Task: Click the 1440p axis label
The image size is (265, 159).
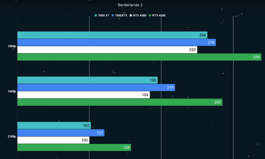Action: (12, 92)
